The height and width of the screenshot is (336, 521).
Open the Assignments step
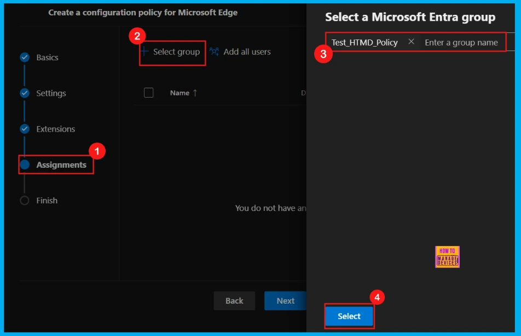point(61,164)
